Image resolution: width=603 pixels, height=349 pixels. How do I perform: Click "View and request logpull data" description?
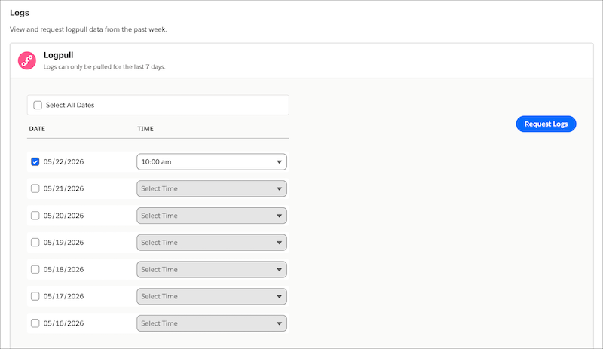(x=88, y=29)
